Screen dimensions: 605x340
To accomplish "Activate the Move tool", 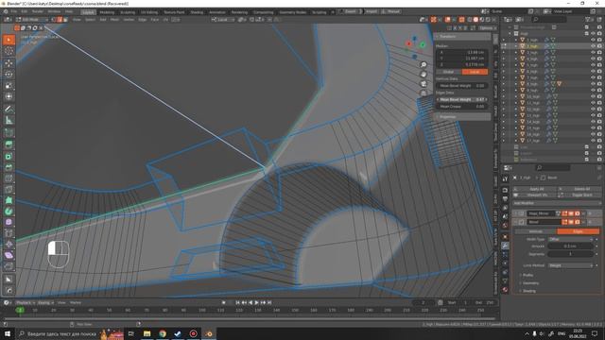I will click(9, 63).
